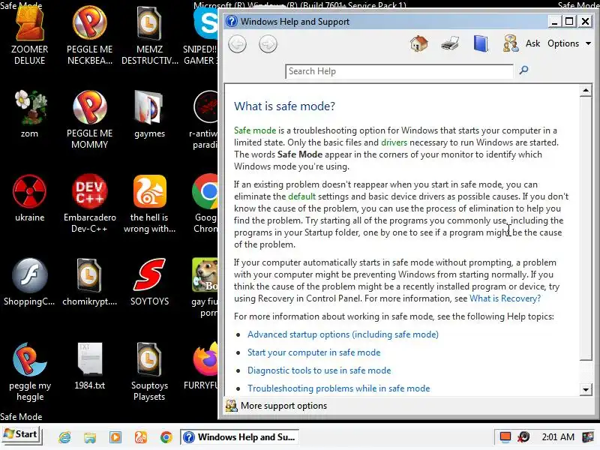Click the Search Help magnifier icon
This screenshot has height=450, width=600.
[x=523, y=70]
